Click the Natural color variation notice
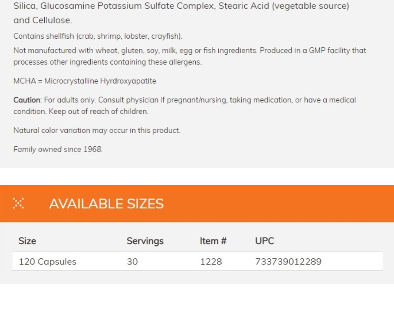 click(x=97, y=130)
